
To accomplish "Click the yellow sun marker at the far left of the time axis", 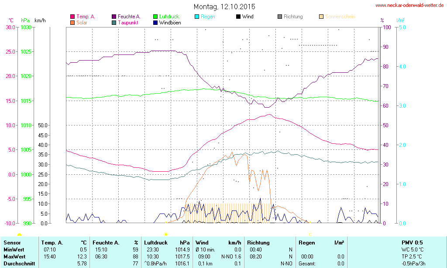I will coord(19,234).
